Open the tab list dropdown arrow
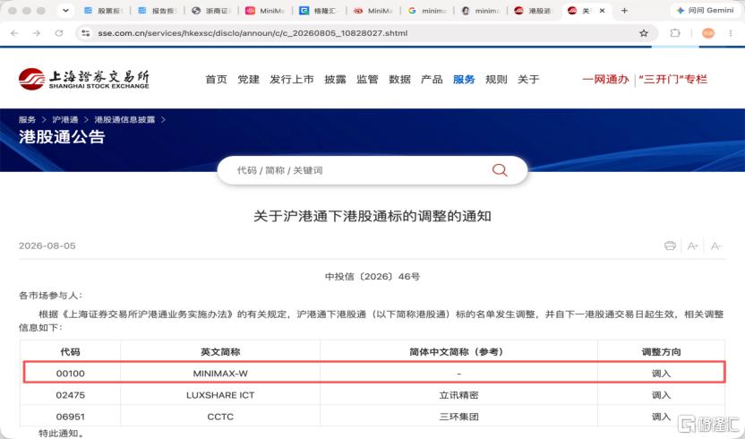This screenshot has height=439, width=745. coord(65,11)
